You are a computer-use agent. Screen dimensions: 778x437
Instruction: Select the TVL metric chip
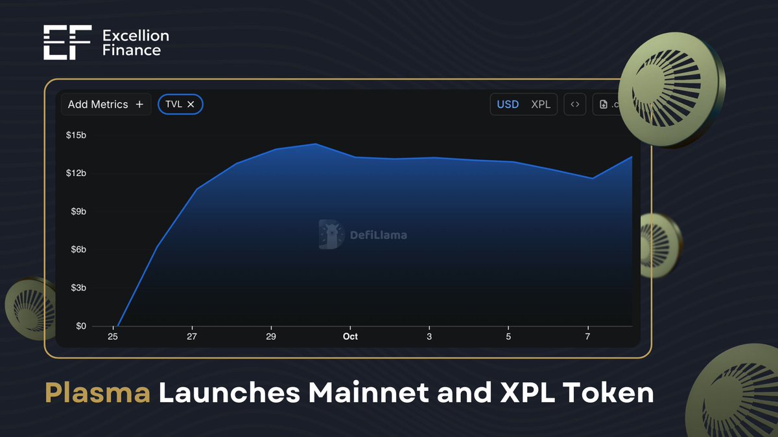coord(180,104)
